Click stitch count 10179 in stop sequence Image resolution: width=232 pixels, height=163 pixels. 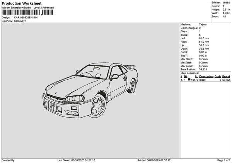[x=194, y=80]
